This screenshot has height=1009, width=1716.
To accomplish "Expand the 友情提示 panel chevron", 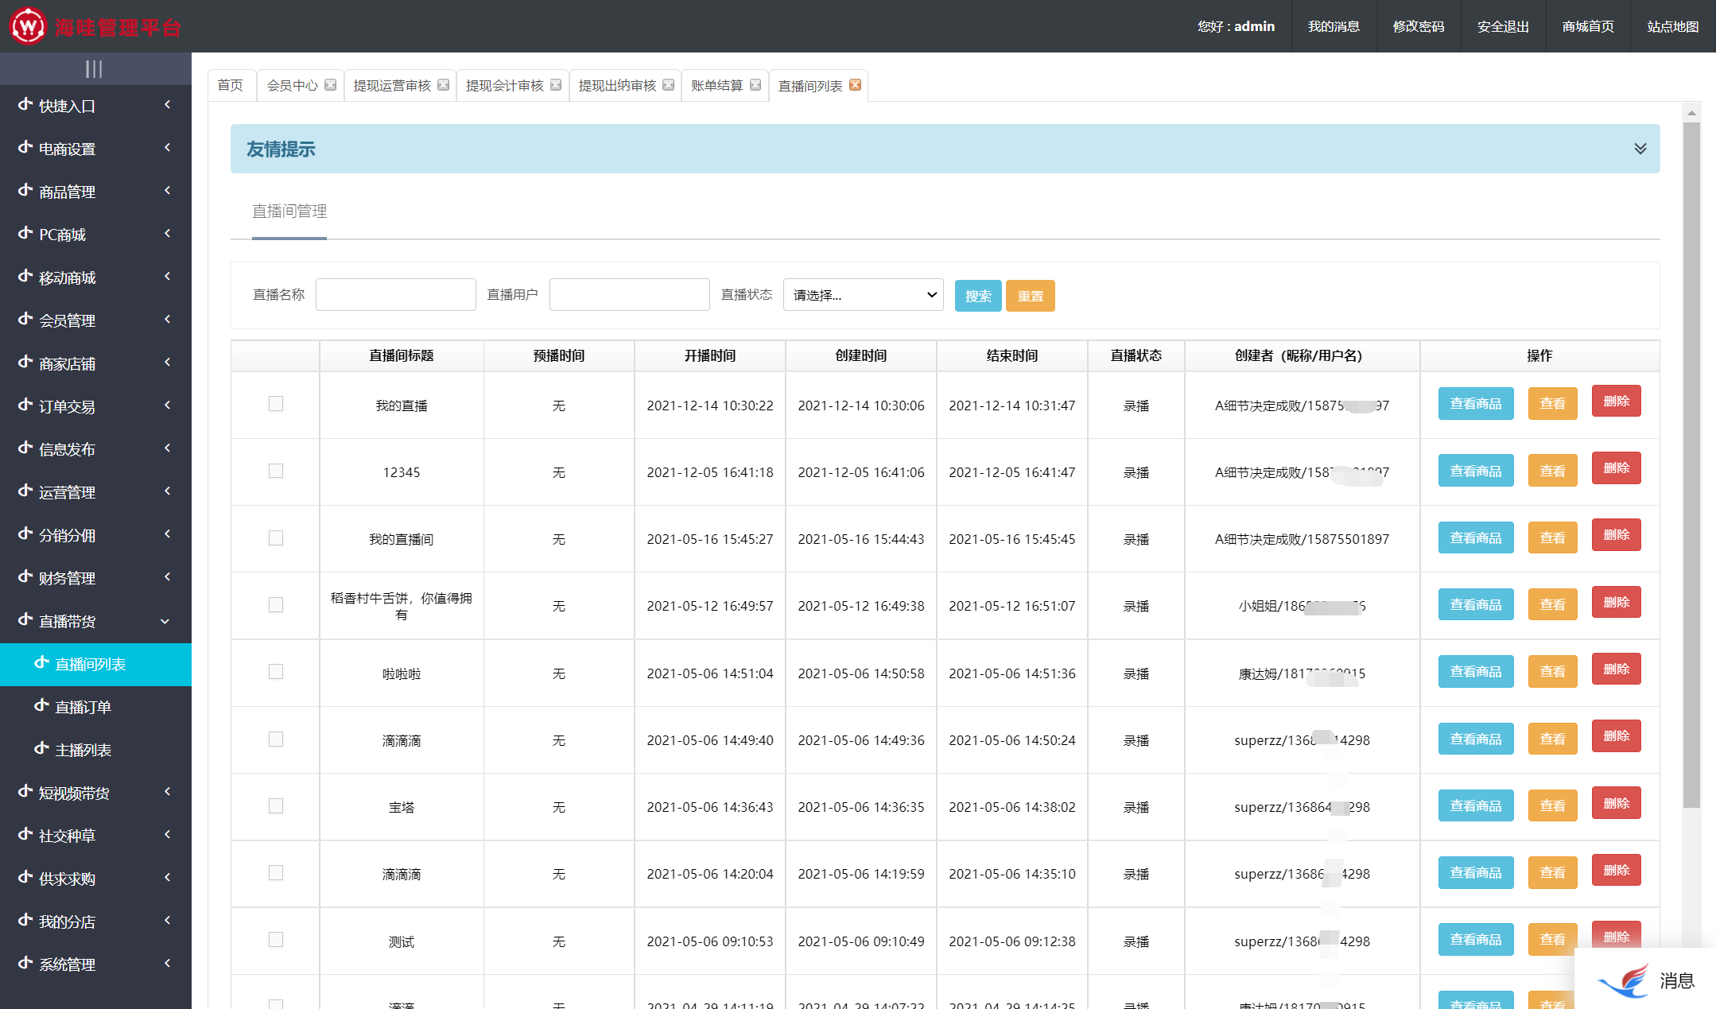I will (x=1640, y=149).
